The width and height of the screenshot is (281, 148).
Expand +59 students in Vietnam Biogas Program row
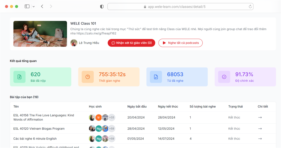[x=112, y=128]
